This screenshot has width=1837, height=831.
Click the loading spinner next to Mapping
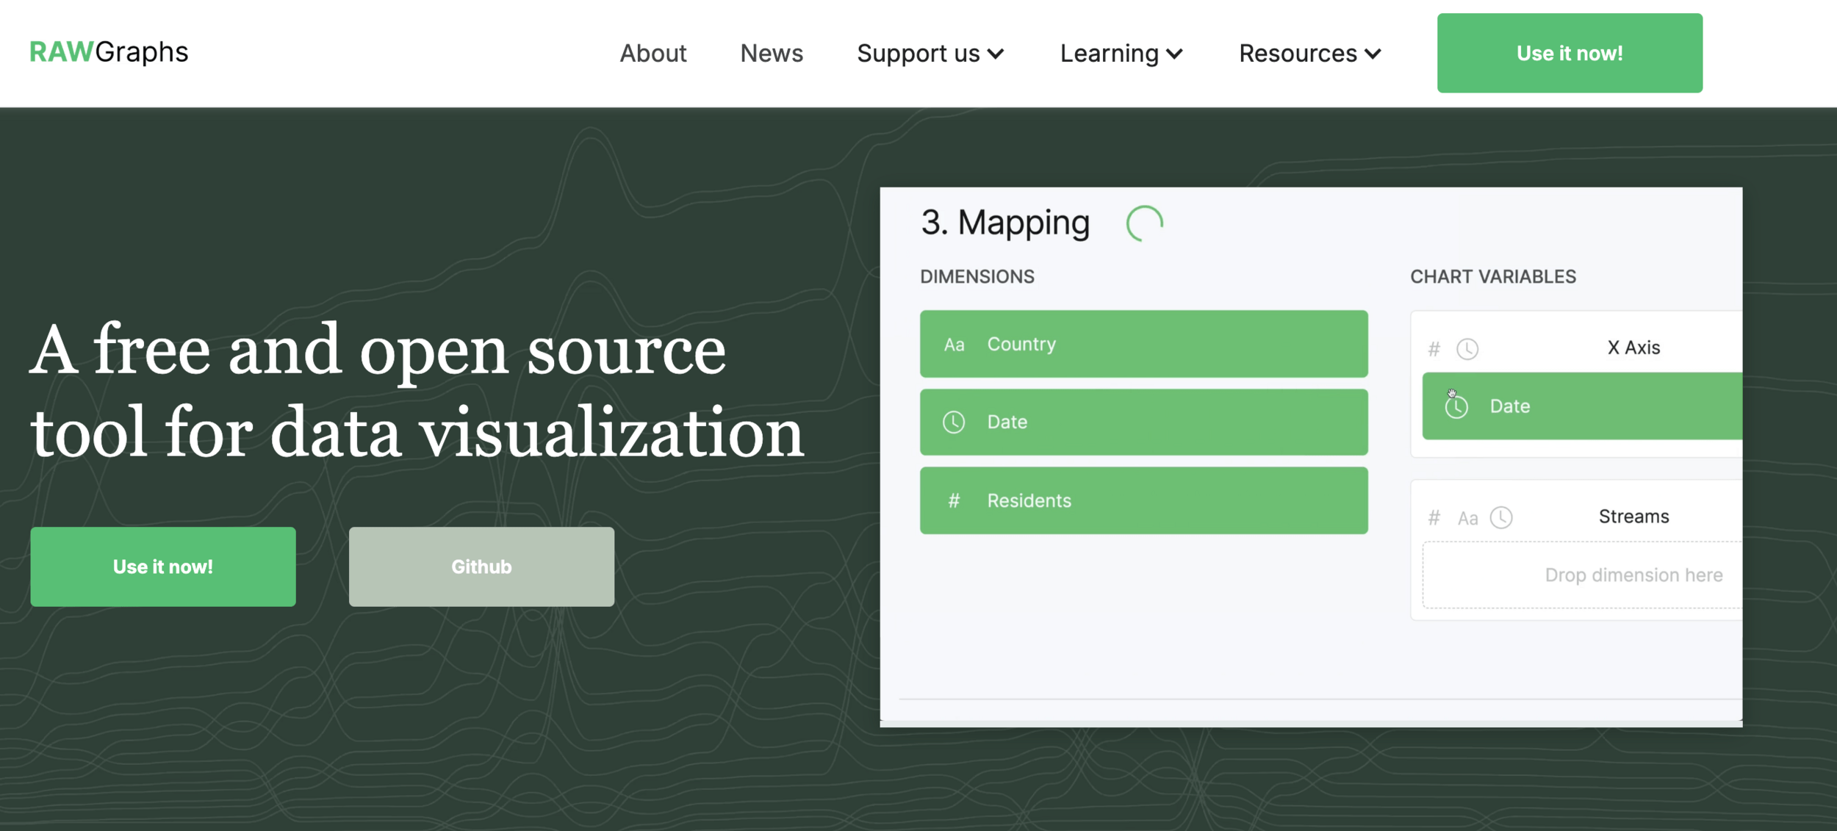tap(1144, 223)
